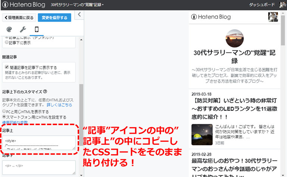
Task: Click the 2019-02-28 post date
Action: (x=202, y=155)
